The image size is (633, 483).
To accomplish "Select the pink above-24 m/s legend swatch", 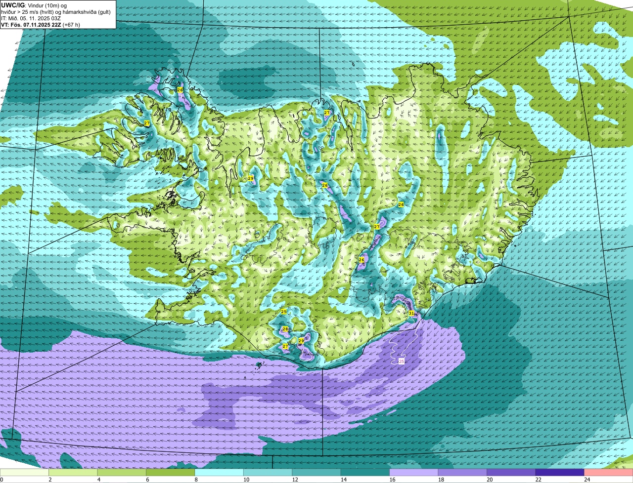I will (609, 472).
